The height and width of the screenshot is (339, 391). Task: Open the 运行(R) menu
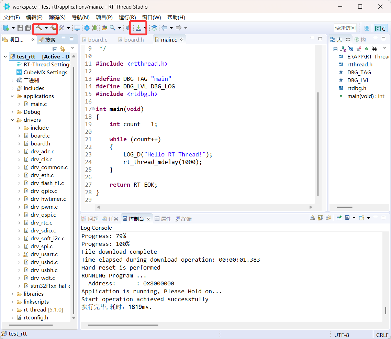[127, 18]
